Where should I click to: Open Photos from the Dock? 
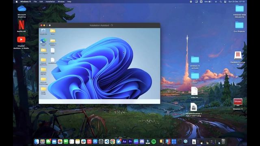point(60,142)
